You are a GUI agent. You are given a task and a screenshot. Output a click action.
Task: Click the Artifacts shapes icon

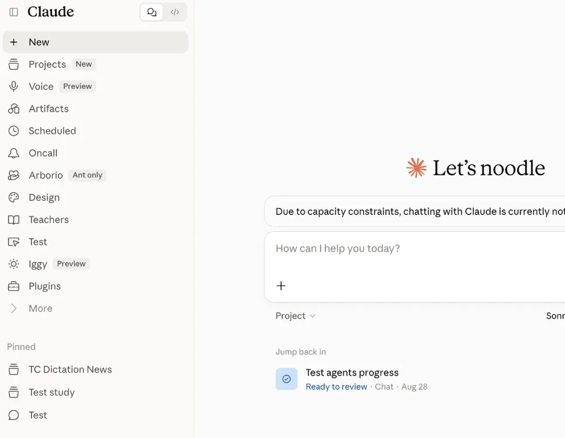pos(13,109)
